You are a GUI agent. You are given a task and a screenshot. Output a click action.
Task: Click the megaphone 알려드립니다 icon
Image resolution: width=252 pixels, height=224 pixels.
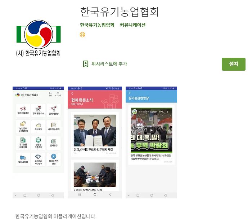tap(23, 109)
